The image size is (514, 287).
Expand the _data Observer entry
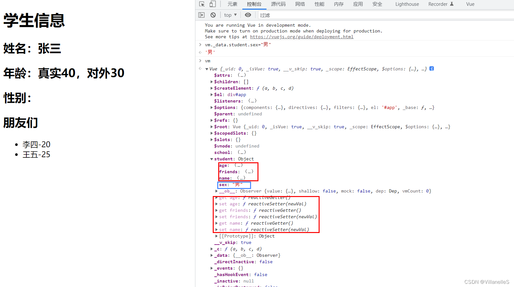(x=211, y=255)
